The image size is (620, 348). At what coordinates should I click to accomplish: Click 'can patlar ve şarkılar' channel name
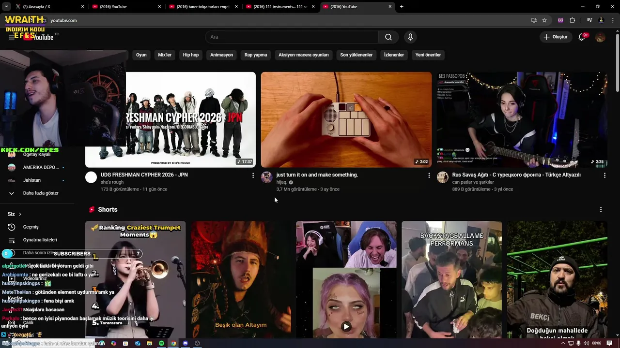[x=473, y=182]
